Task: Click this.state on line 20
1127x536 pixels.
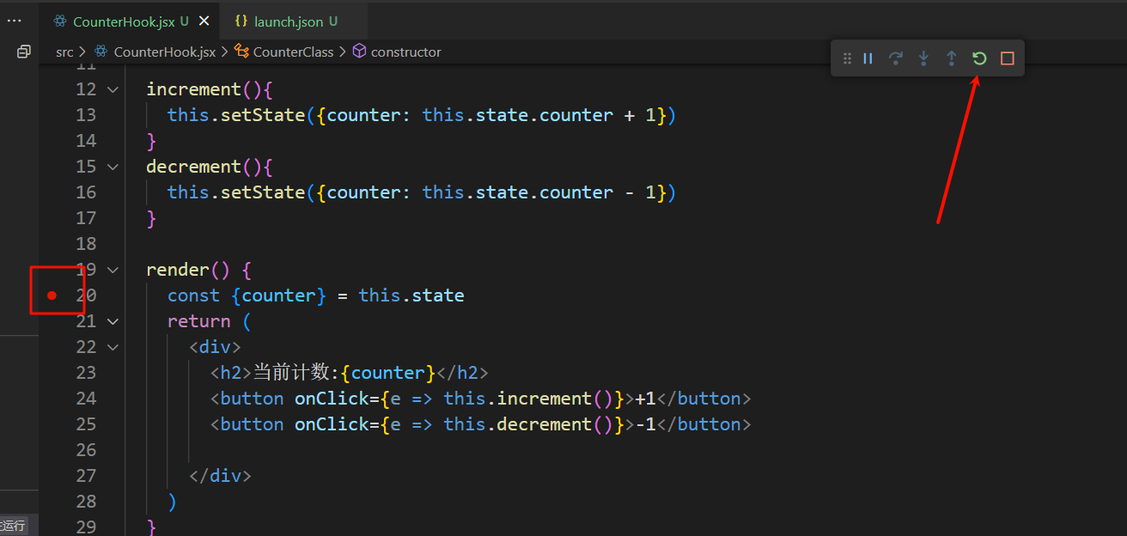Action: [x=411, y=295]
